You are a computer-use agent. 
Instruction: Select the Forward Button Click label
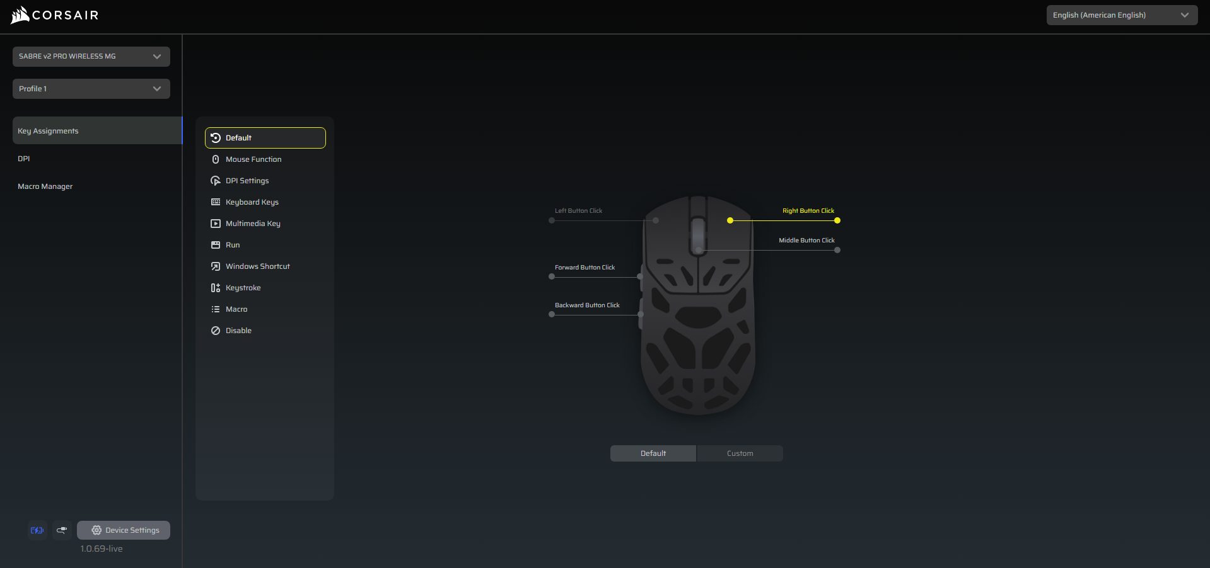[x=585, y=268]
